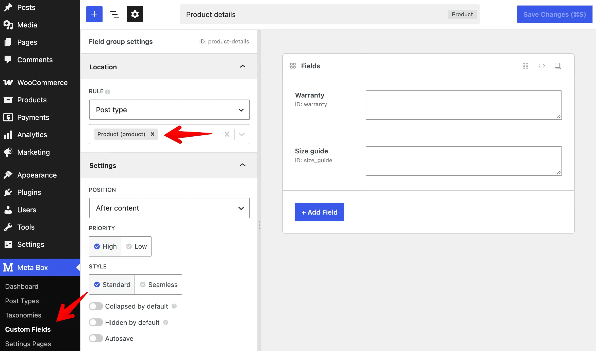This screenshot has height=351, width=596.
Task: Select Low priority option
Action: 136,246
